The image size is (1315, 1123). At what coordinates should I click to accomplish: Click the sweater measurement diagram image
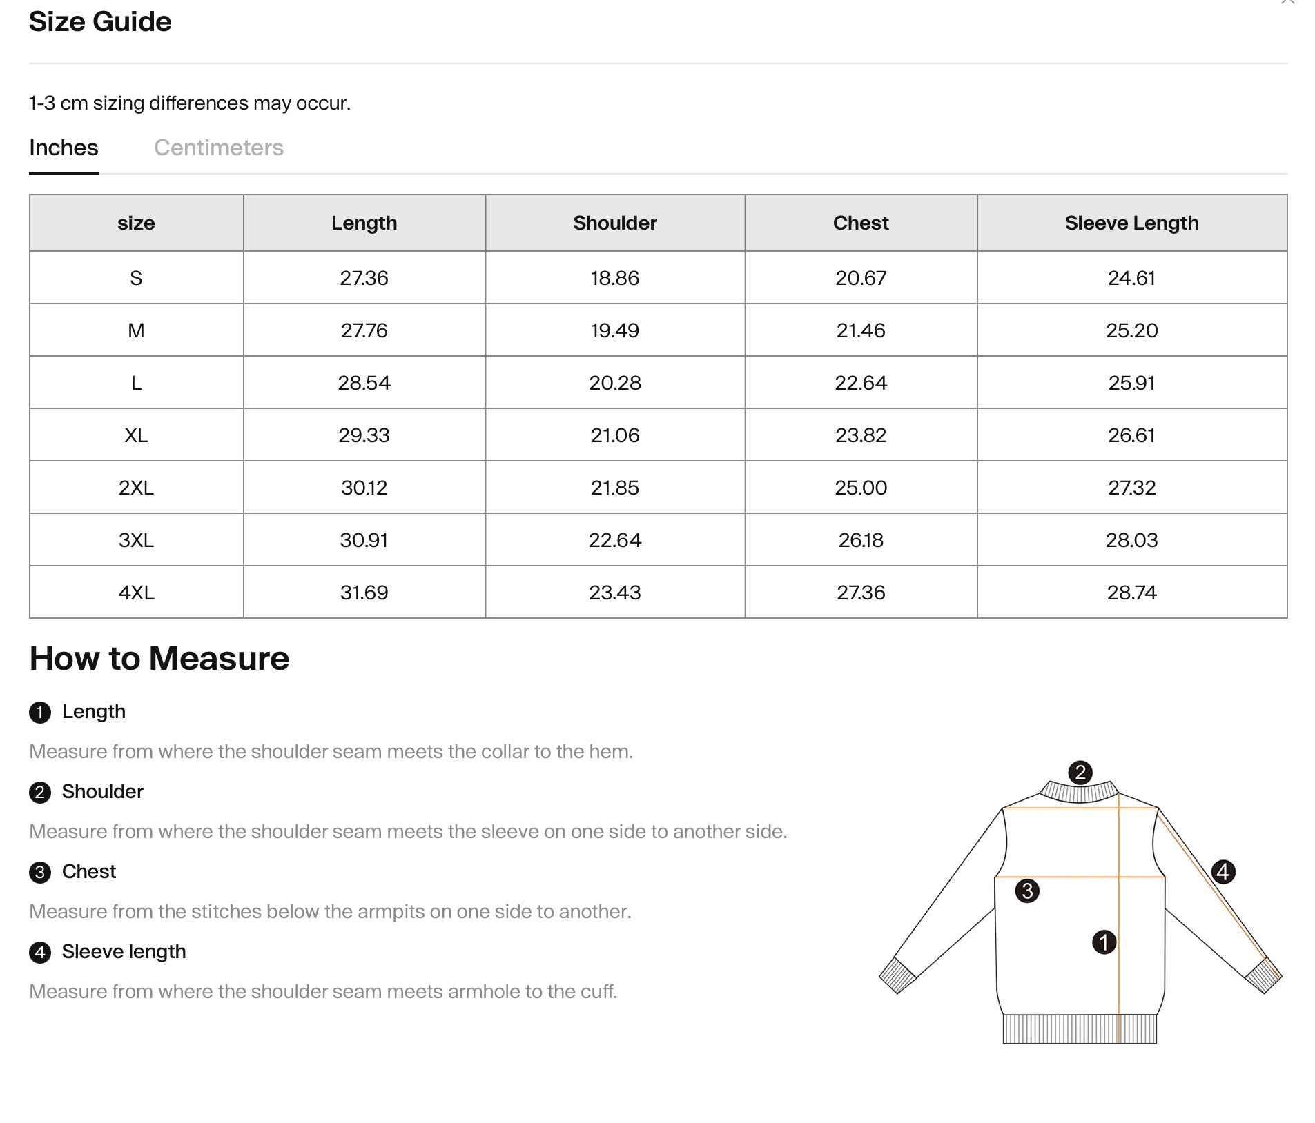[1080, 902]
